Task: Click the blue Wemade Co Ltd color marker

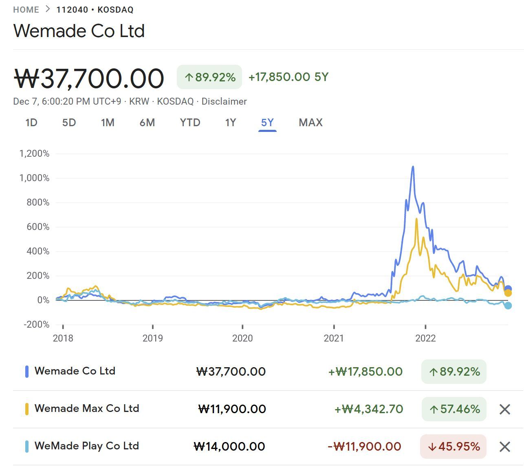Action: pos(27,371)
